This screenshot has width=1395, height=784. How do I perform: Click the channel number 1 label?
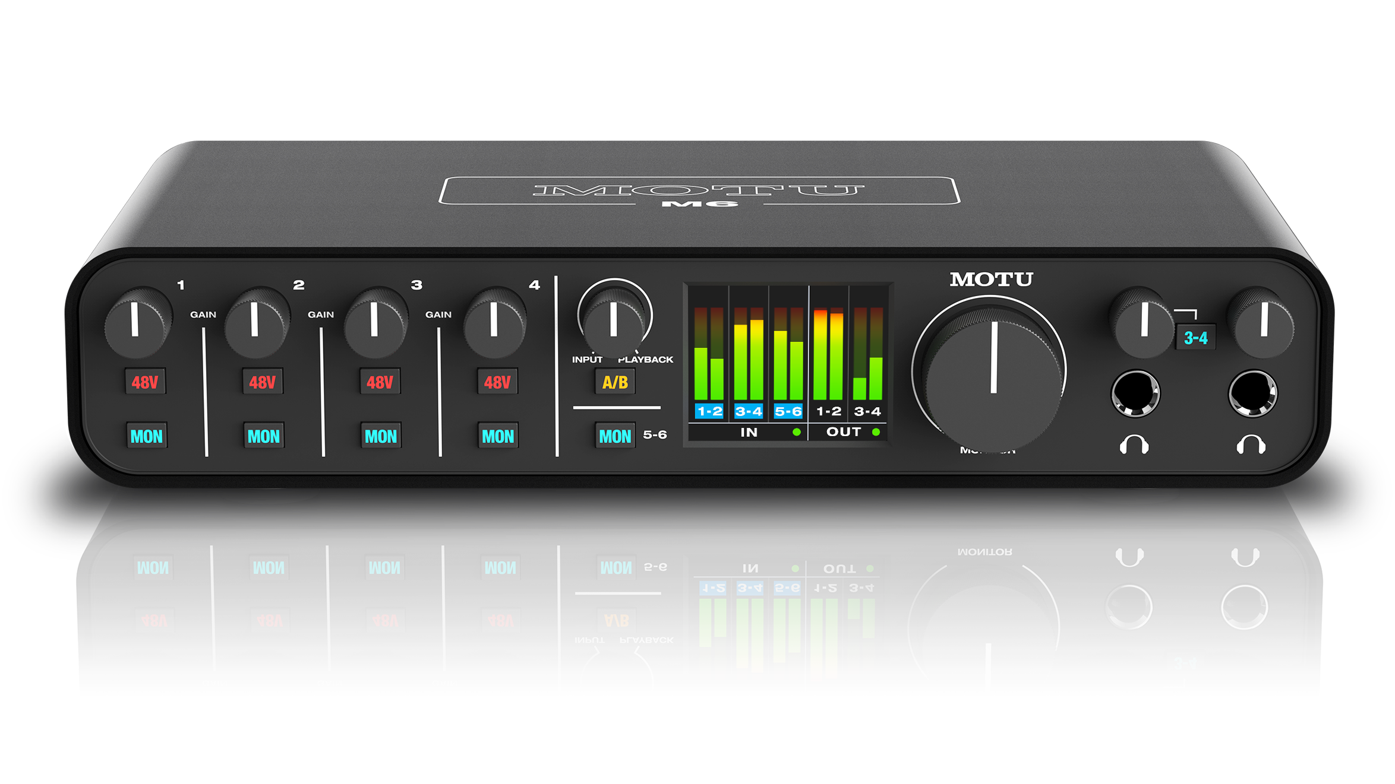click(181, 285)
